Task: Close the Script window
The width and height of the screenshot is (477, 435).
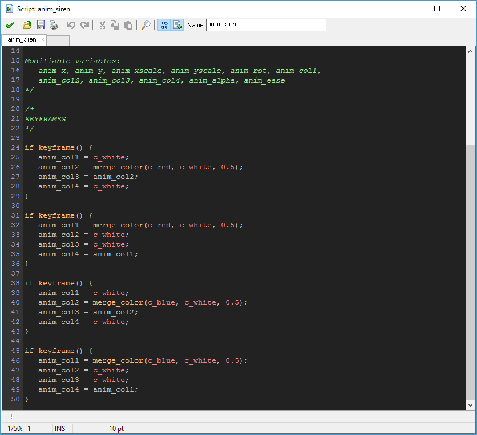Action: [463, 9]
